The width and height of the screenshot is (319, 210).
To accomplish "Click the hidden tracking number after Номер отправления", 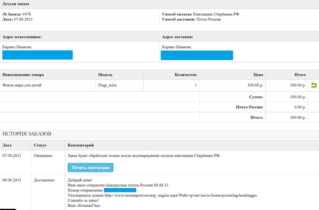I will [x=120, y=190].
